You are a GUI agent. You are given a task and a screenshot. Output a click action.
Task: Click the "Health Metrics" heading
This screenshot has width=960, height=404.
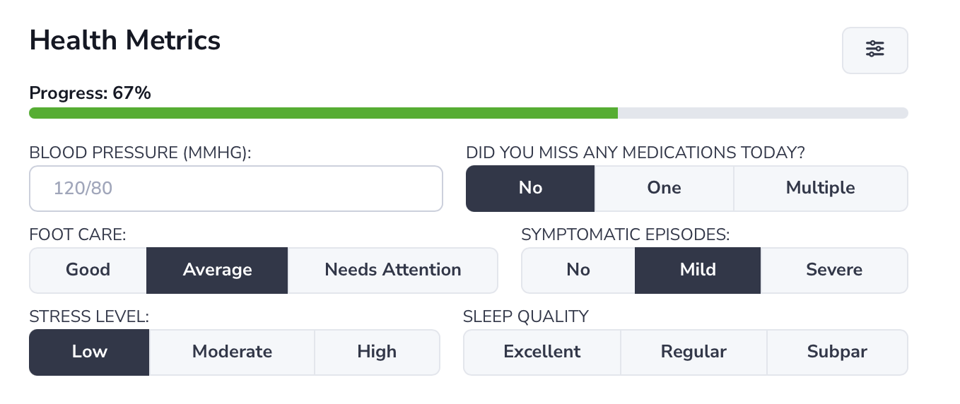click(x=125, y=41)
